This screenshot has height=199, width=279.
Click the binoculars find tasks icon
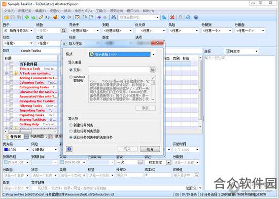[x=113, y=17]
